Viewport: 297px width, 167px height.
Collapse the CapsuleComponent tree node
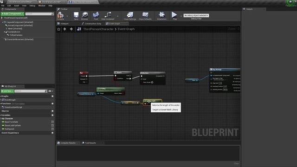click(3, 22)
